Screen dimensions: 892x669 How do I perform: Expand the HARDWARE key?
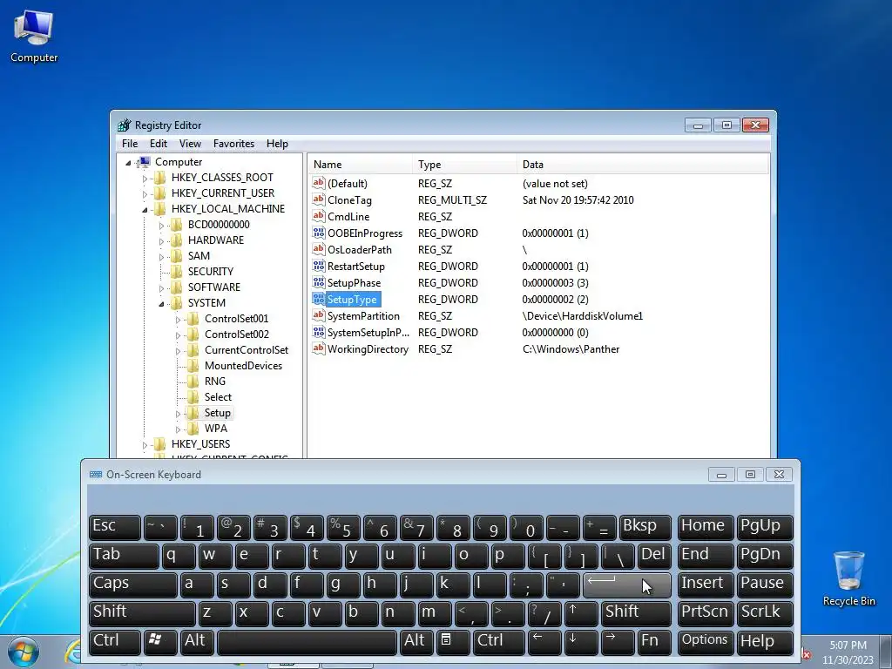pos(161,241)
